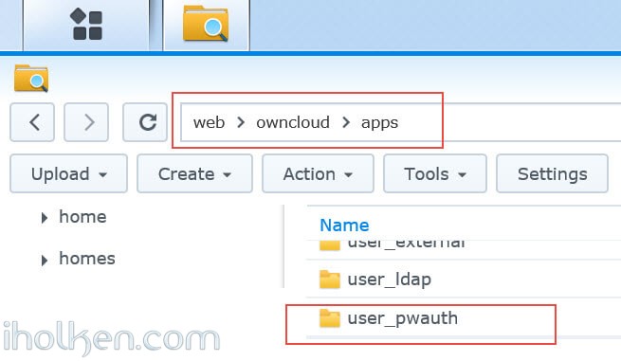The width and height of the screenshot is (621, 361).
Task: Open the chevron after 'owncloud' in path
Action: (x=346, y=122)
